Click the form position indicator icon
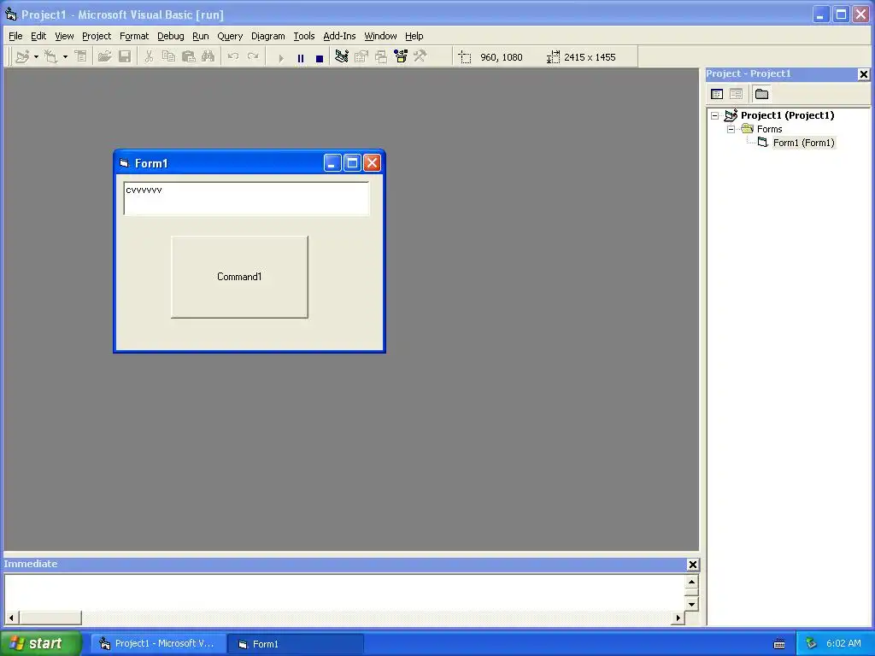The width and height of the screenshot is (875, 656). click(x=465, y=57)
